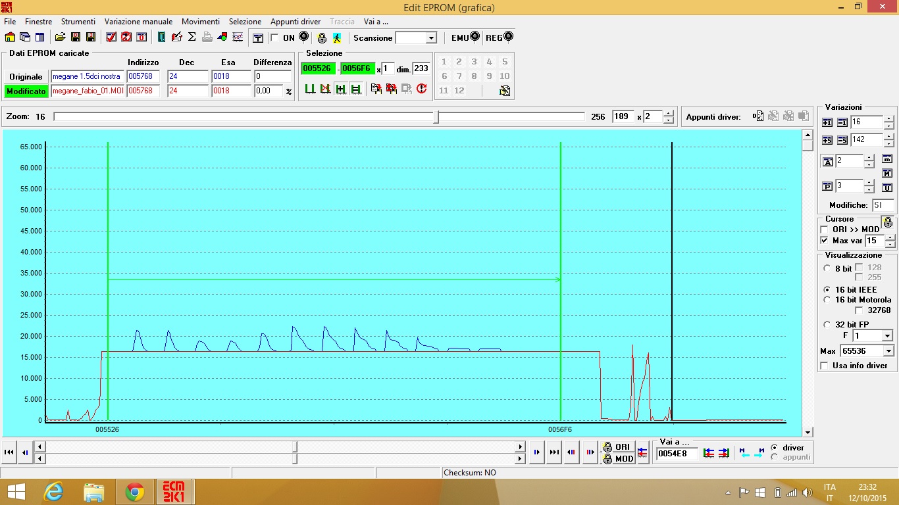Click the Originale button
The image size is (899, 505).
tap(26, 77)
